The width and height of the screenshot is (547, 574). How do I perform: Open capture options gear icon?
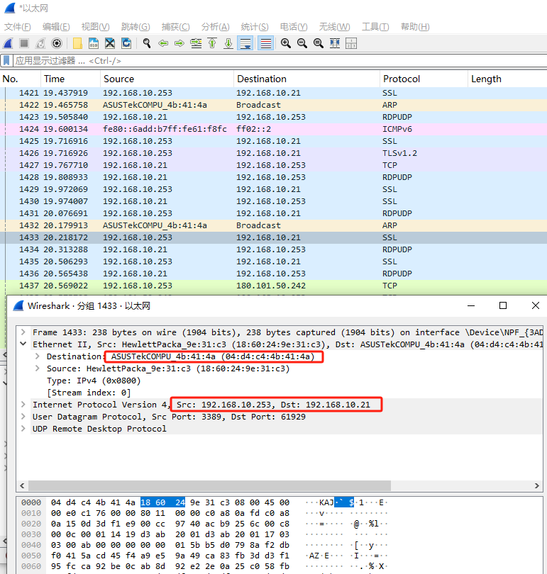pos(57,43)
